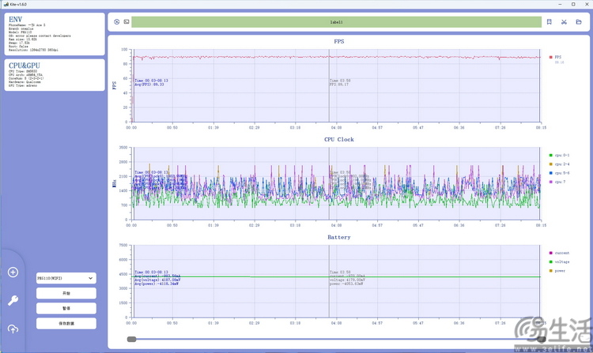
Task: Click the 保存数据 save data button
Action: coord(66,323)
